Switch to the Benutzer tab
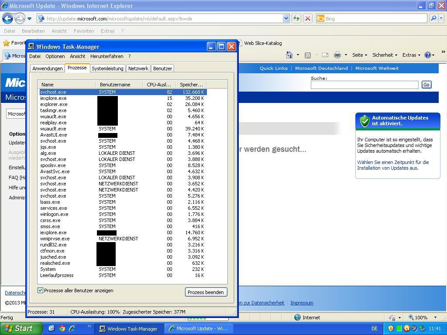 click(162, 68)
